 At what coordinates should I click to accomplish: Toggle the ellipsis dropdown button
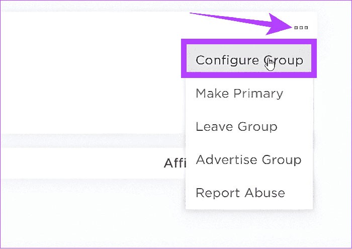(x=301, y=28)
